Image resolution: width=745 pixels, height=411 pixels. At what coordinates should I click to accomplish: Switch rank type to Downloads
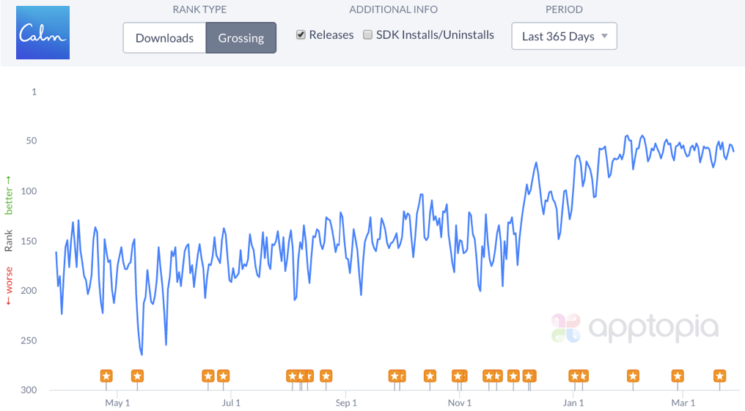pos(164,37)
